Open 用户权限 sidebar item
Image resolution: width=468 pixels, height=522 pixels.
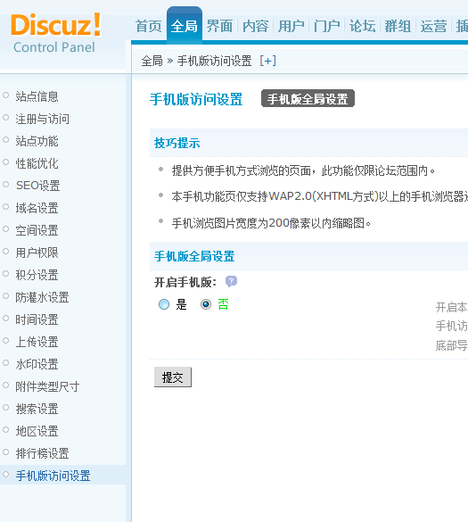point(37,253)
